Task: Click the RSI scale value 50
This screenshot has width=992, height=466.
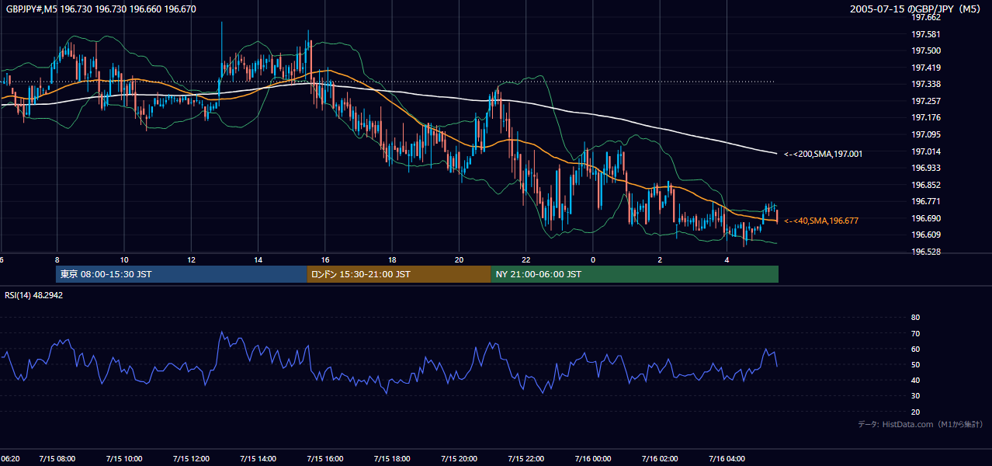Action: pos(915,364)
